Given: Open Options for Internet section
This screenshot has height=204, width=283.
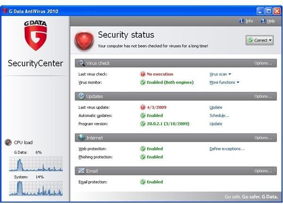Looking at the screenshot, I should pyautogui.click(x=263, y=138).
